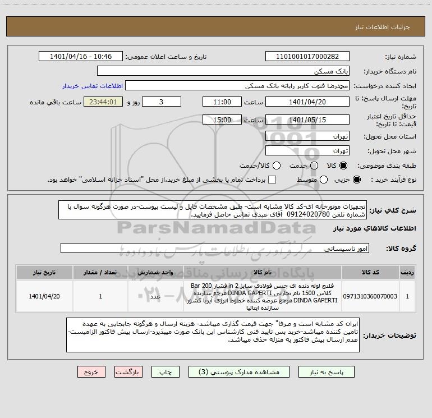Select the خدمت radio button

(x=314, y=166)
